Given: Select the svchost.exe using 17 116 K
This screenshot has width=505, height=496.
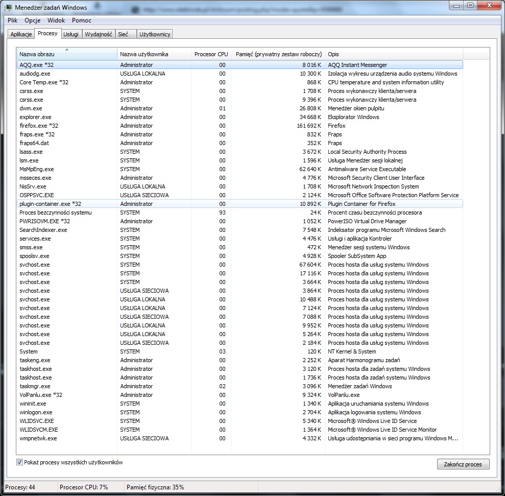Looking at the screenshot, I should coord(239,273).
